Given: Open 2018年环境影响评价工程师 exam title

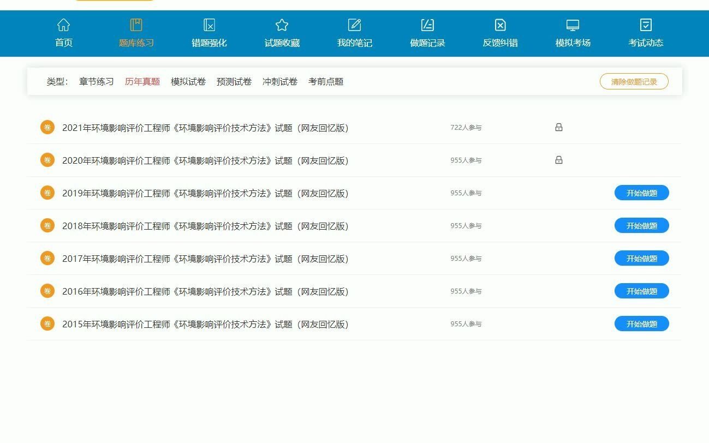Looking at the screenshot, I should [205, 226].
